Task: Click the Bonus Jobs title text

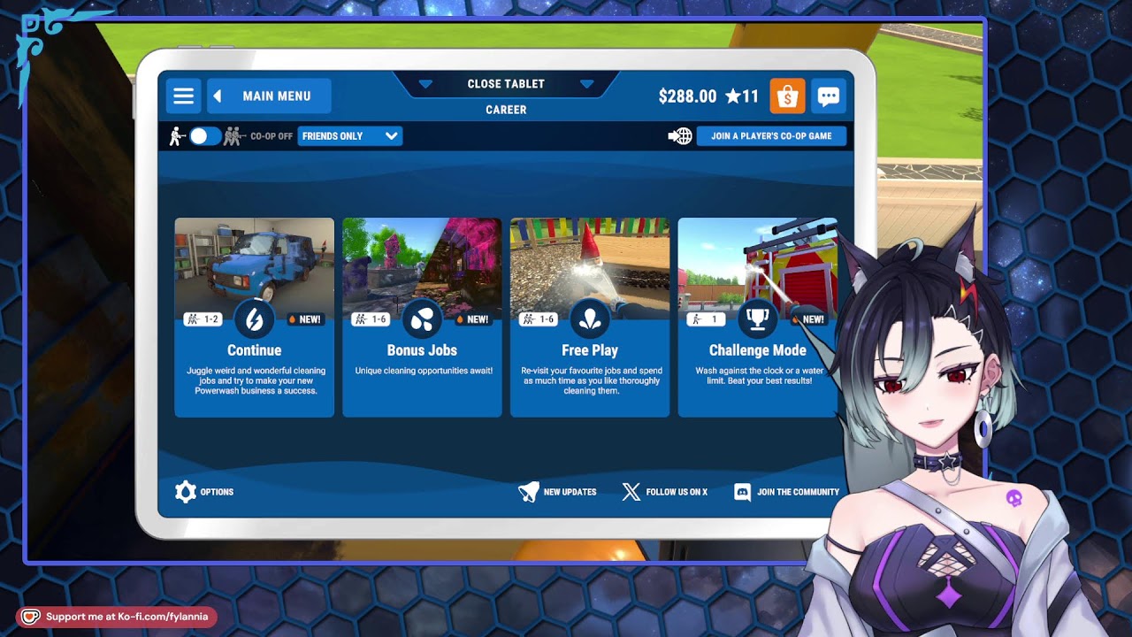Action: 422,350
